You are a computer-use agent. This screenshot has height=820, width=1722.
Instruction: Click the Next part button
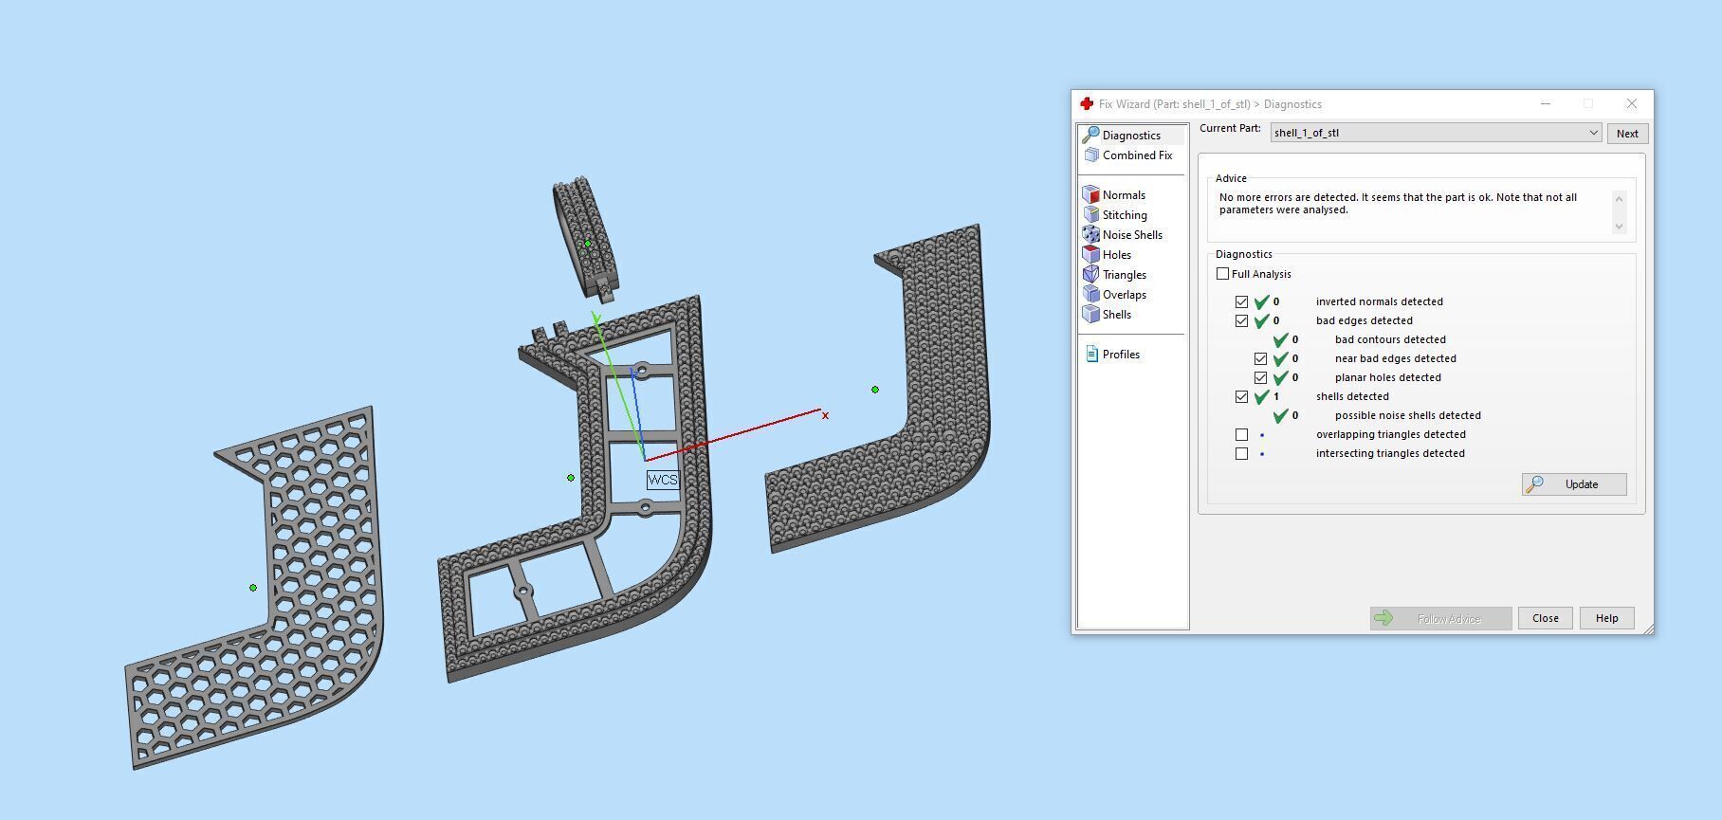[x=1627, y=134]
